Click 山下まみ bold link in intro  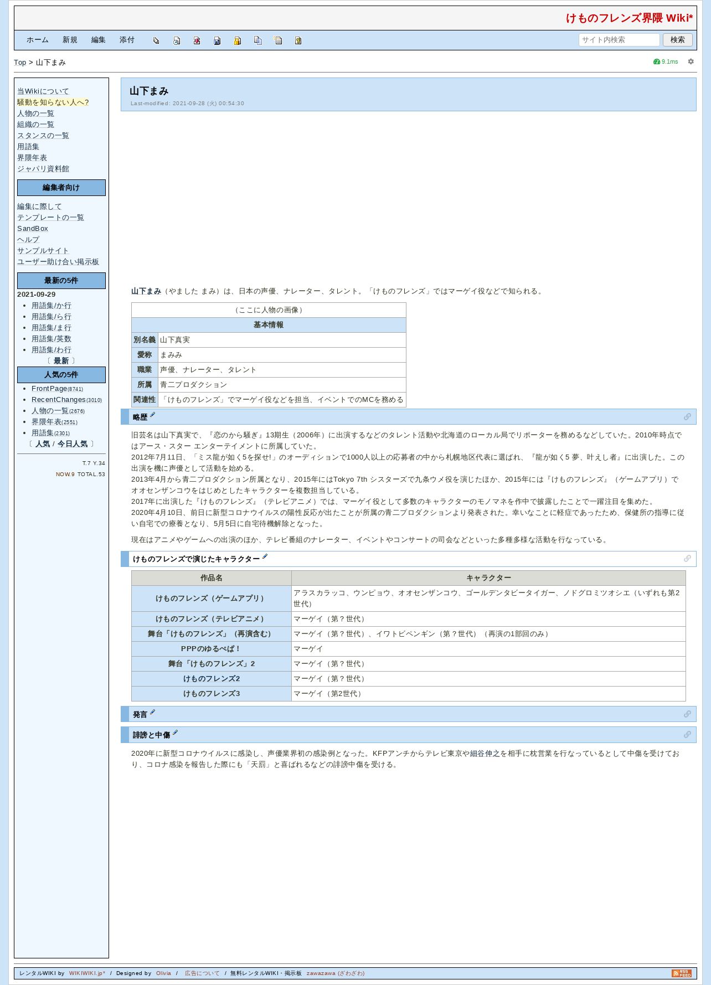[146, 291]
